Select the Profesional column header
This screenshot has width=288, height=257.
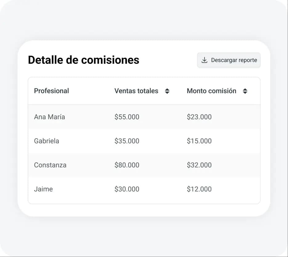[x=51, y=91]
